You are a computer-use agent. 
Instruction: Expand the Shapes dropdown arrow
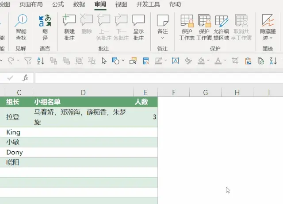tap(123, 60)
